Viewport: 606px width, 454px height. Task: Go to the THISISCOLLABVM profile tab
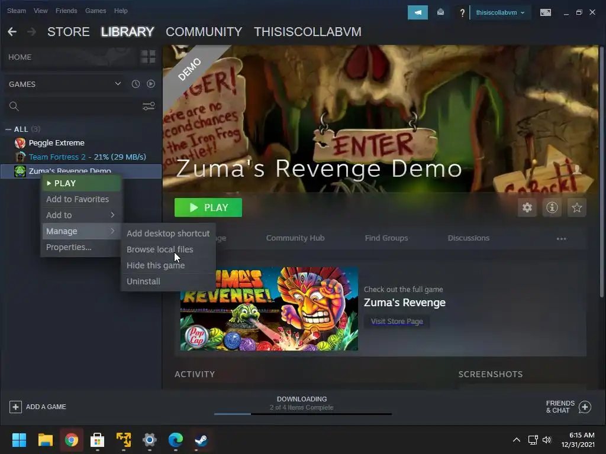pyautogui.click(x=308, y=32)
